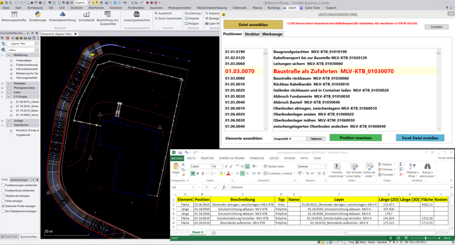Start Beschriftung von Querprofilen
The image size is (455, 245).
pyautogui.click(x=108, y=18)
